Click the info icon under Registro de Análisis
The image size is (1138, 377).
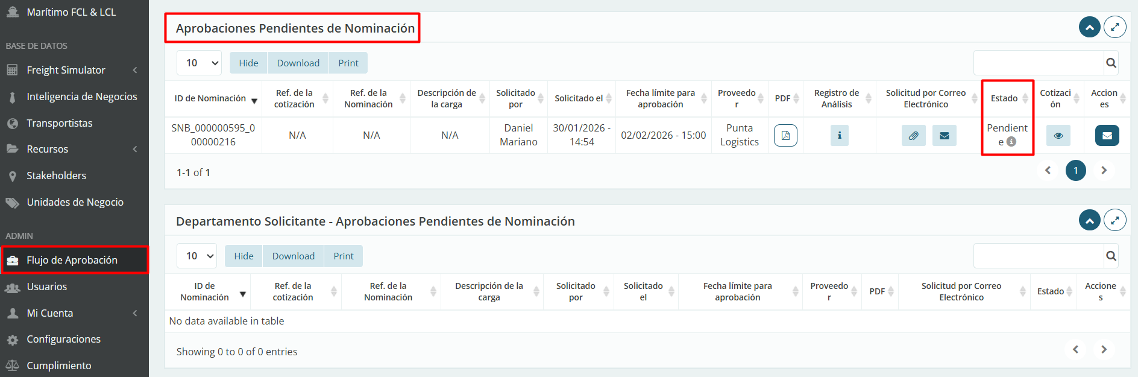[839, 136]
